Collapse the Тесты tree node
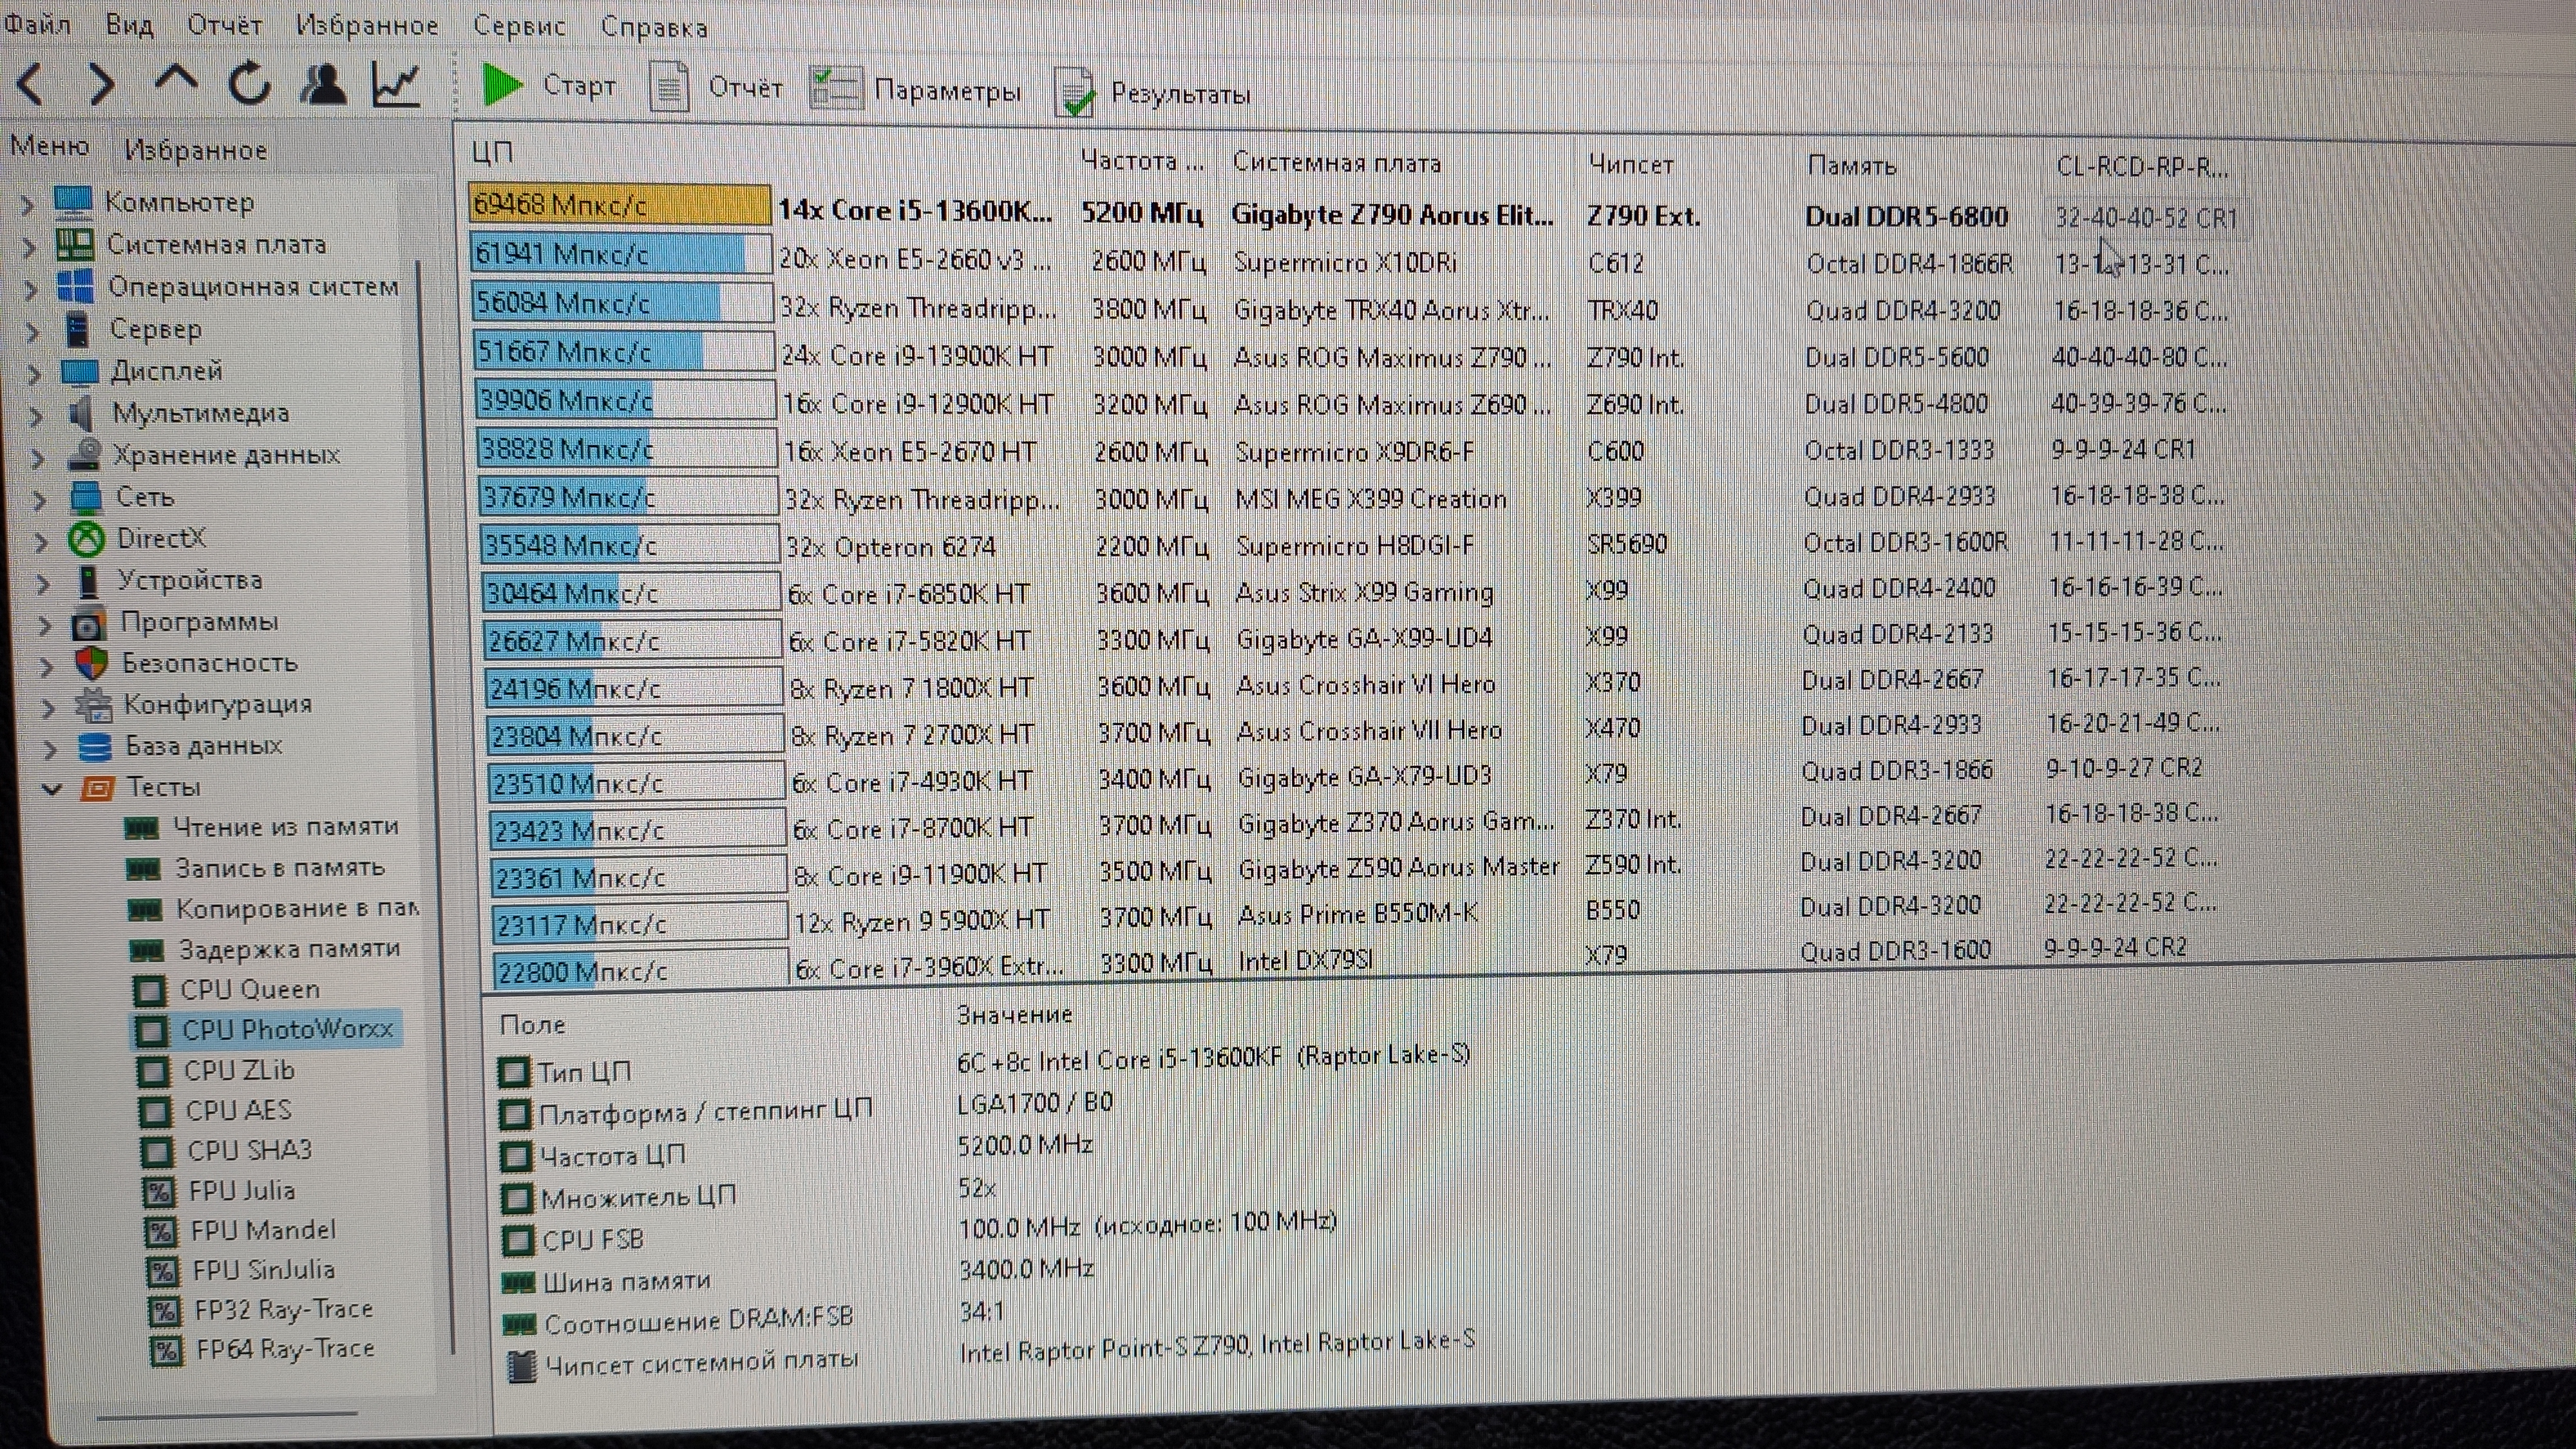 [x=52, y=788]
